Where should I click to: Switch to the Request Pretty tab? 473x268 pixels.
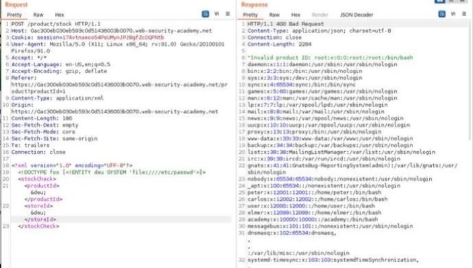(x=14, y=15)
